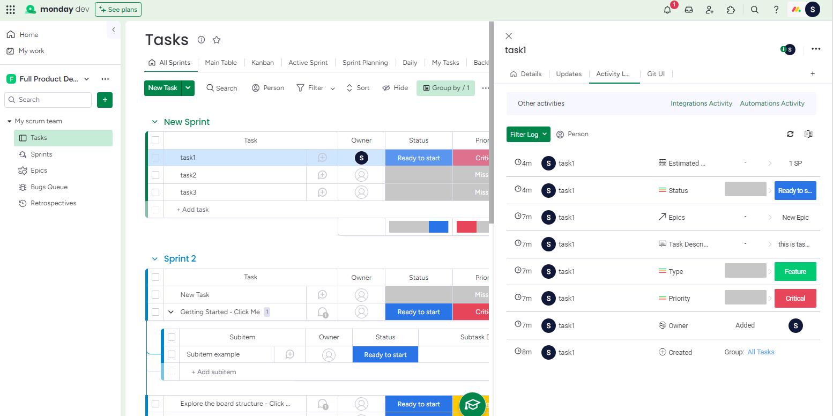
Task: Open the notifications bell icon
Action: coord(667,10)
